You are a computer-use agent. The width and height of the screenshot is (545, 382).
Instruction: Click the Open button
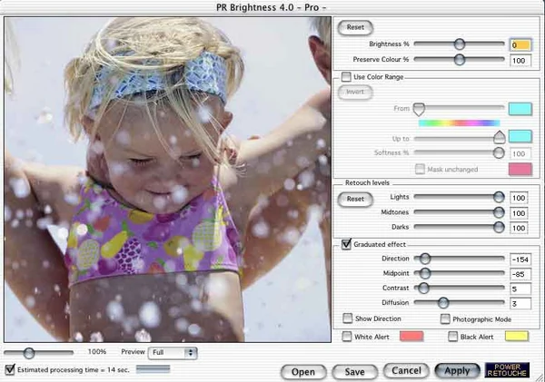click(303, 372)
